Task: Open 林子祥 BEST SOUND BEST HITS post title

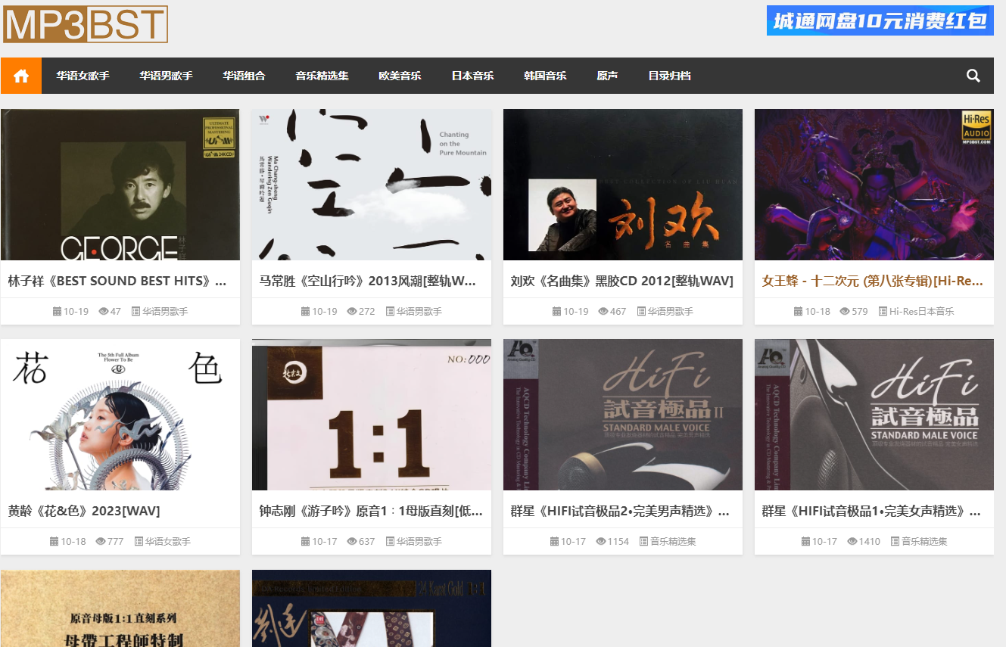Action: tap(117, 281)
